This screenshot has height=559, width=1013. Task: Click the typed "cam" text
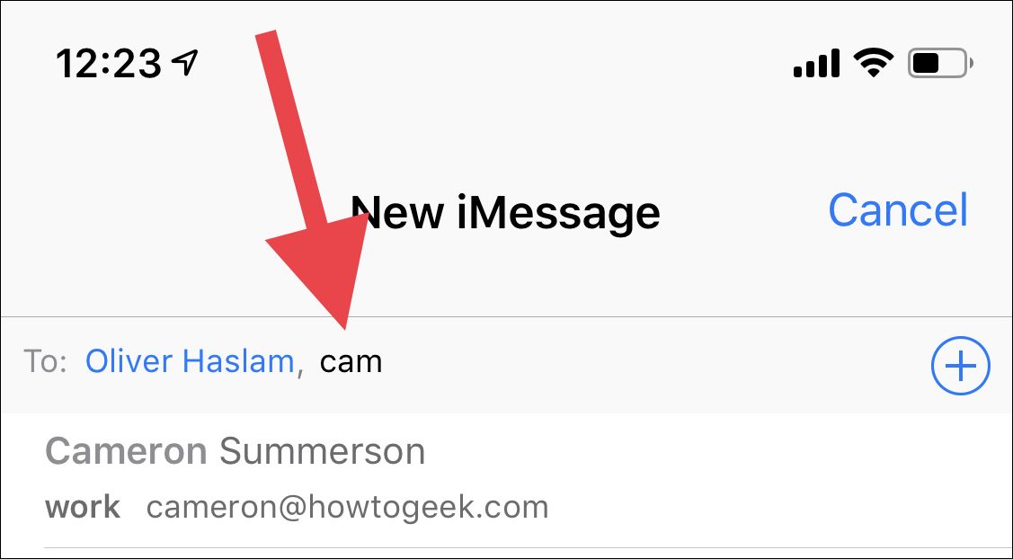(351, 362)
